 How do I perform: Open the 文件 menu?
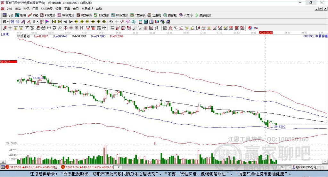[x=9, y=9]
